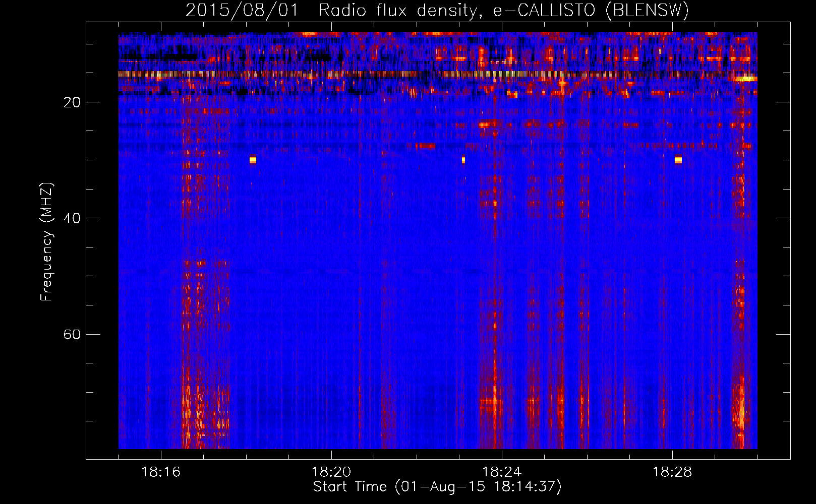Click the '18:16' time tick label

(x=161, y=472)
